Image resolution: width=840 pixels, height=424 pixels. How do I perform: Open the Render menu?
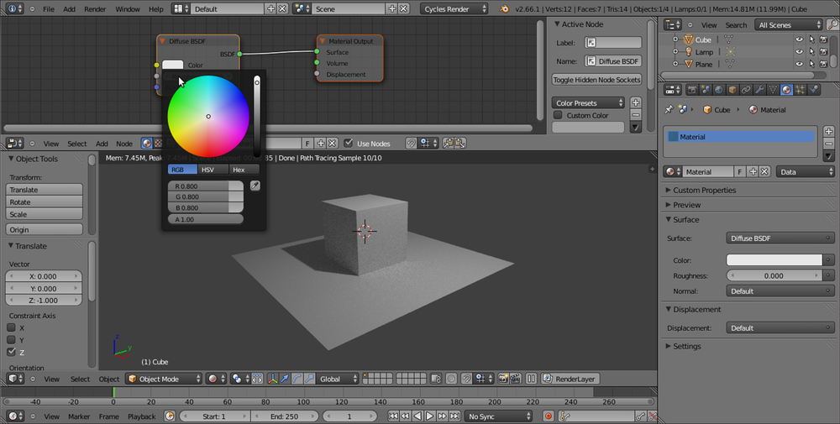[x=95, y=8]
